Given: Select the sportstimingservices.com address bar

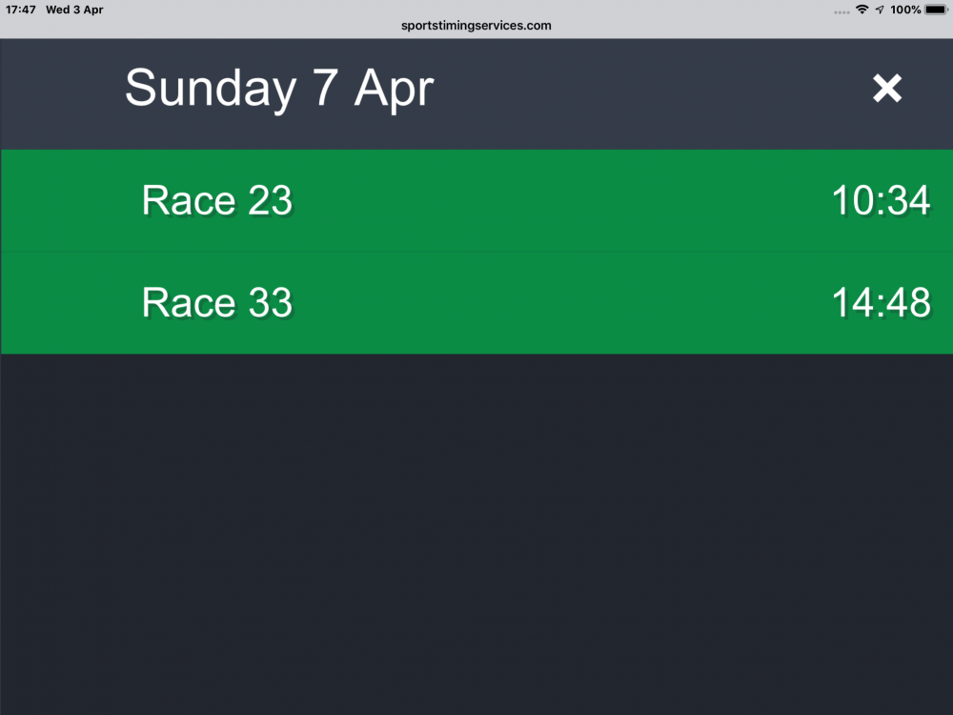Looking at the screenshot, I should [x=476, y=26].
